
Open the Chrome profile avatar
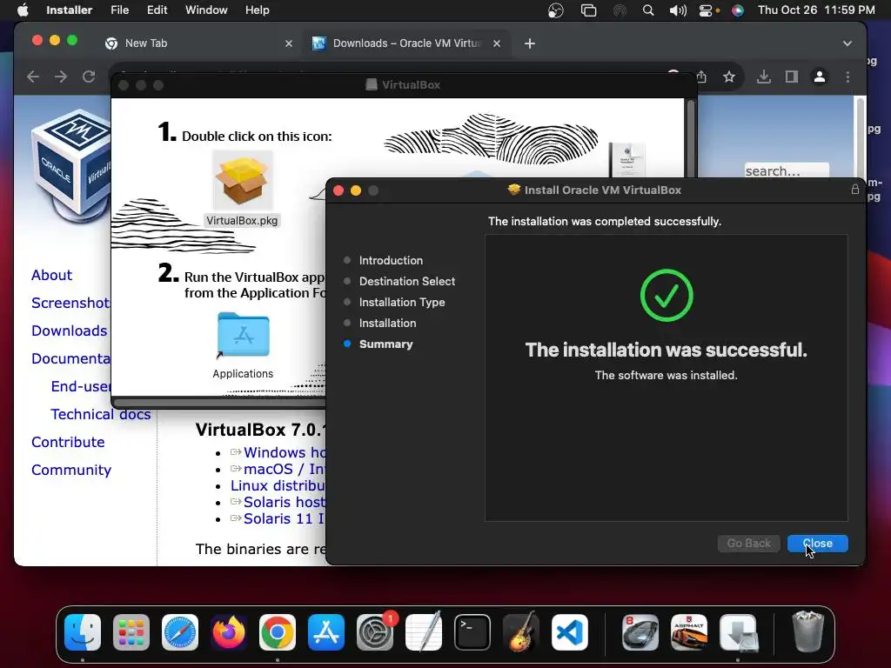click(x=820, y=77)
